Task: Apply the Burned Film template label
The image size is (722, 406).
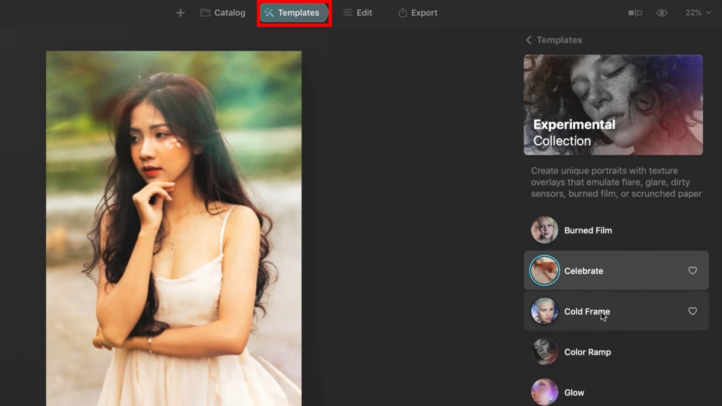Action: tap(588, 230)
